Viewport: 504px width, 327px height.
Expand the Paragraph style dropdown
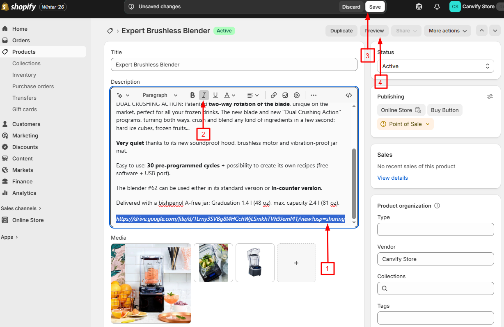(x=159, y=95)
